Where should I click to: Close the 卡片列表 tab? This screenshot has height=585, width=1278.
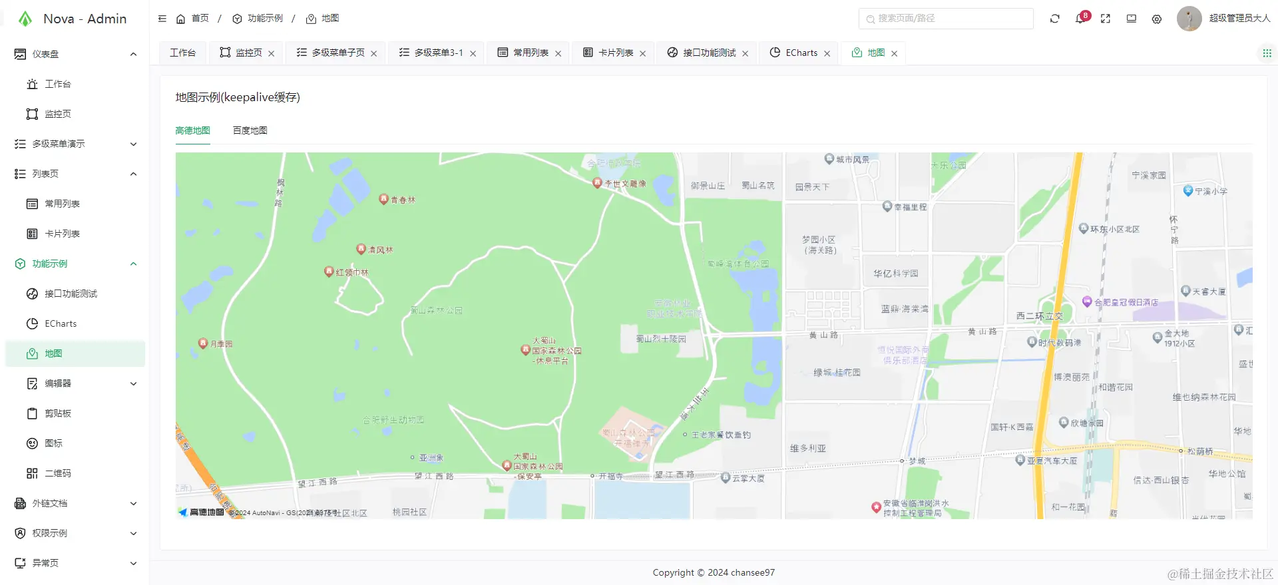643,53
